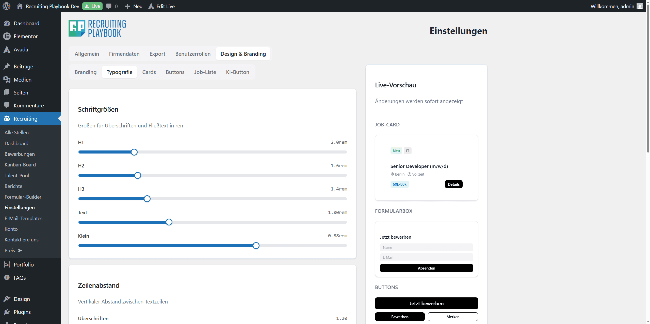650x324 pixels.
Task: Click the admin avatar in top bar
Action: click(640, 6)
